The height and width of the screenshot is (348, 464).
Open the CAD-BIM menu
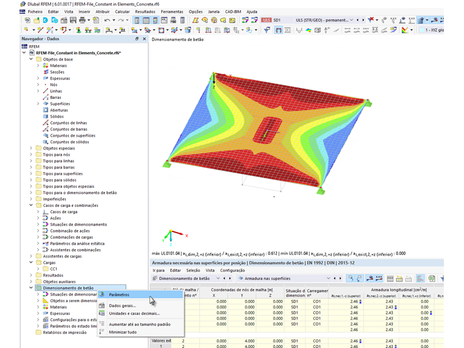233,12
